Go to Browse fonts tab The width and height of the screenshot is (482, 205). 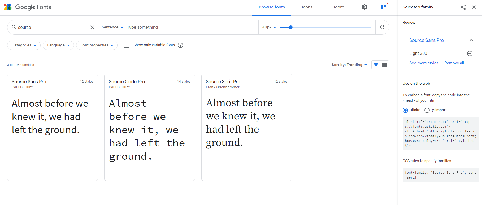tap(272, 7)
